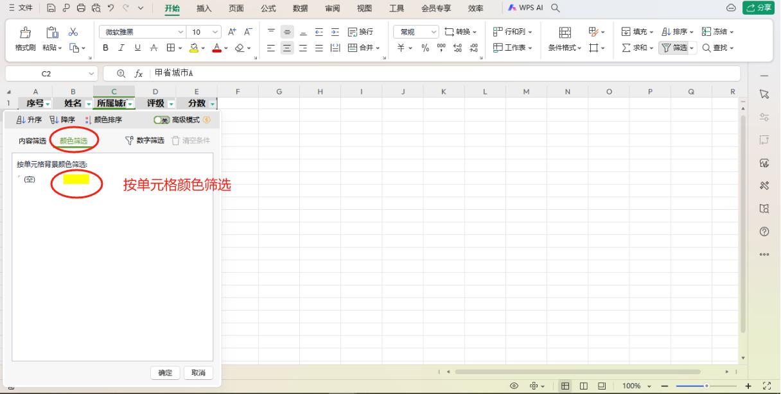Open the help icon in the right sidebar

(764, 231)
